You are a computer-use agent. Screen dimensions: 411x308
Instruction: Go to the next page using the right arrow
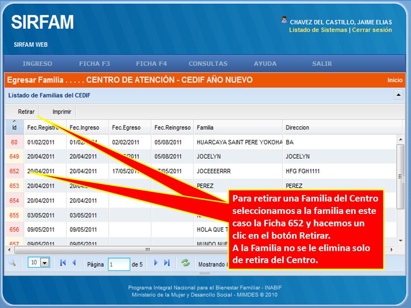156,263
